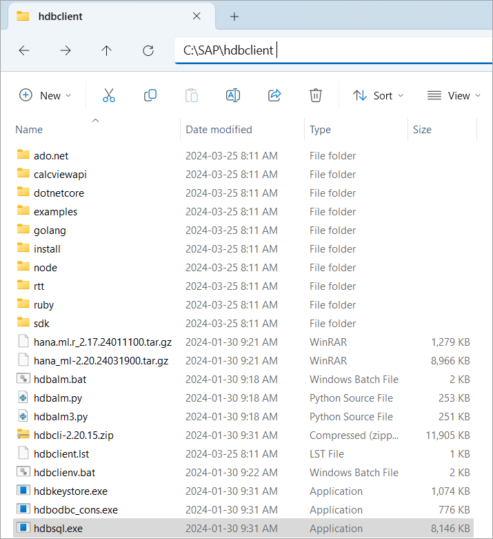Select the ruby folder icon
The width and height of the screenshot is (493, 539).
[x=23, y=304]
